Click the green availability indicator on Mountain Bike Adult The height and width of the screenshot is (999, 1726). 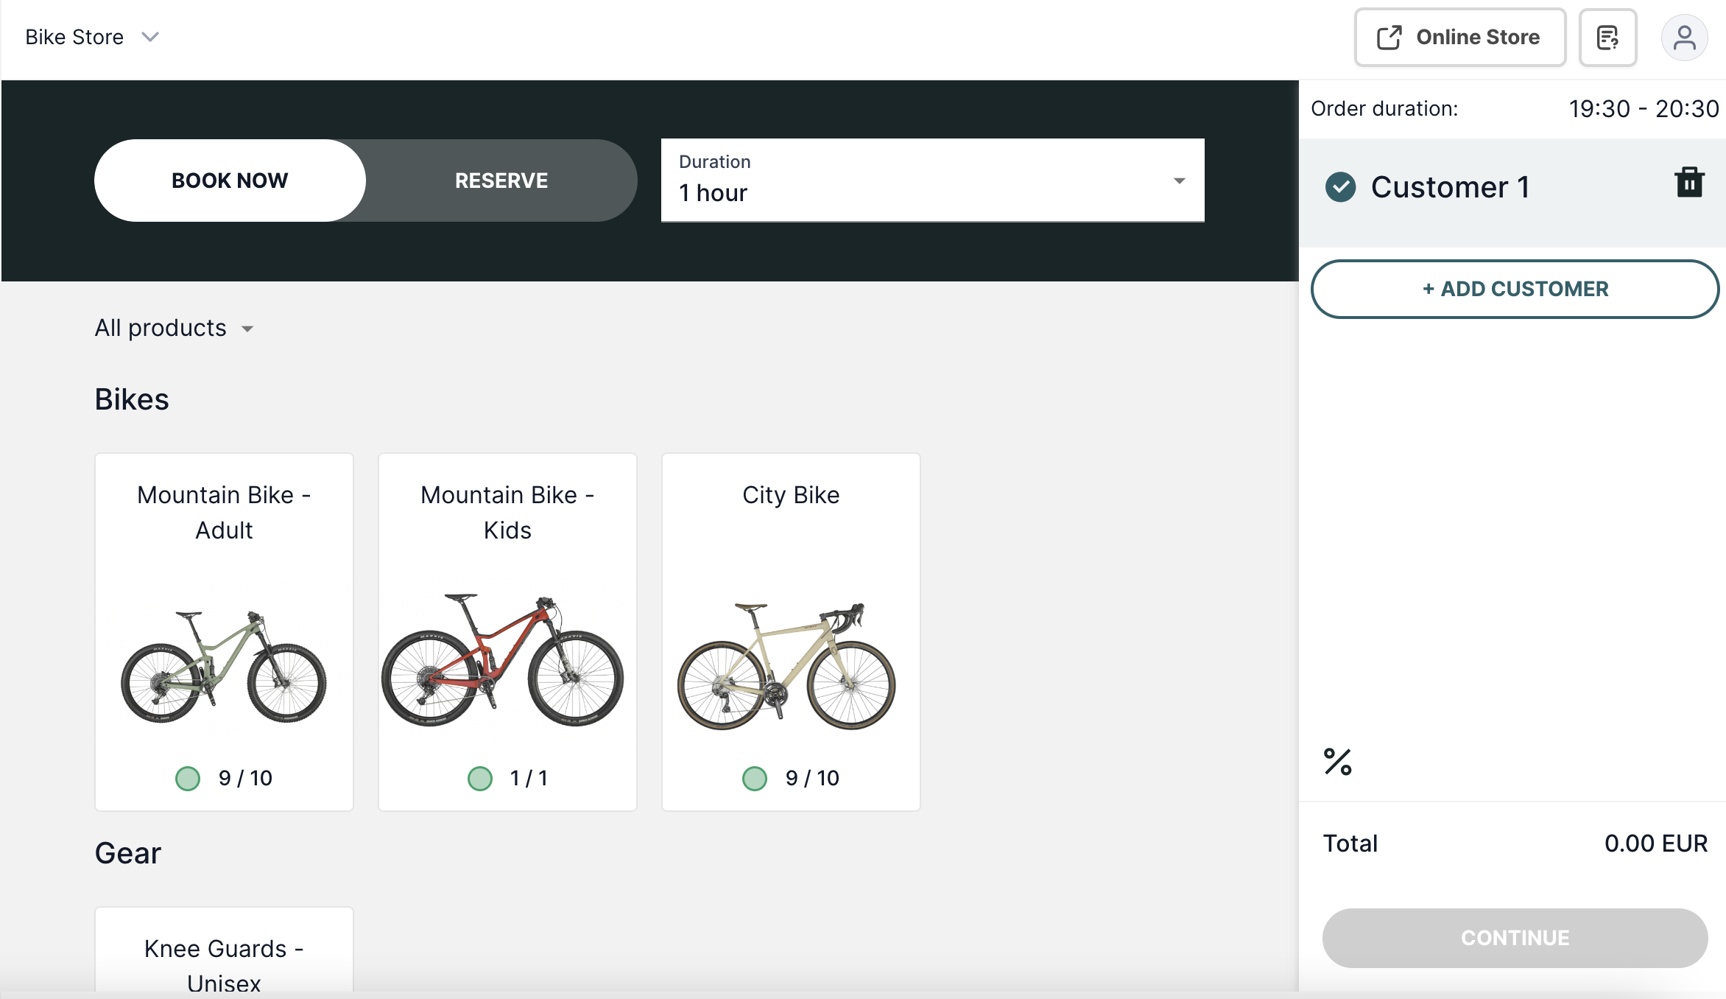pos(188,778)
